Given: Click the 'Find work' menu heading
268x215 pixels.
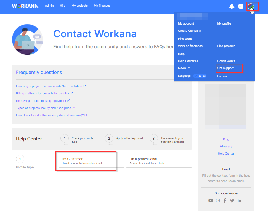Looking at the screenshot, I should click(x=185, y=39).
